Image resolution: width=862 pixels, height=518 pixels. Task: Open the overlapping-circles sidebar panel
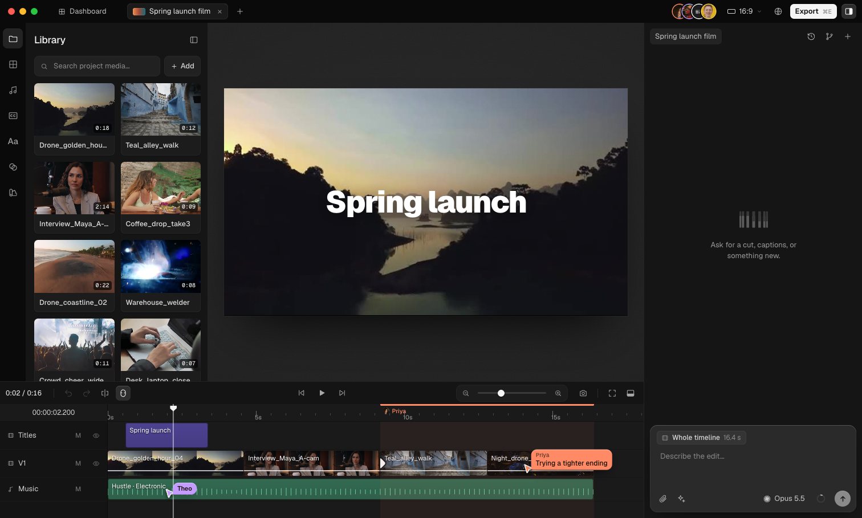pos(13,167)
